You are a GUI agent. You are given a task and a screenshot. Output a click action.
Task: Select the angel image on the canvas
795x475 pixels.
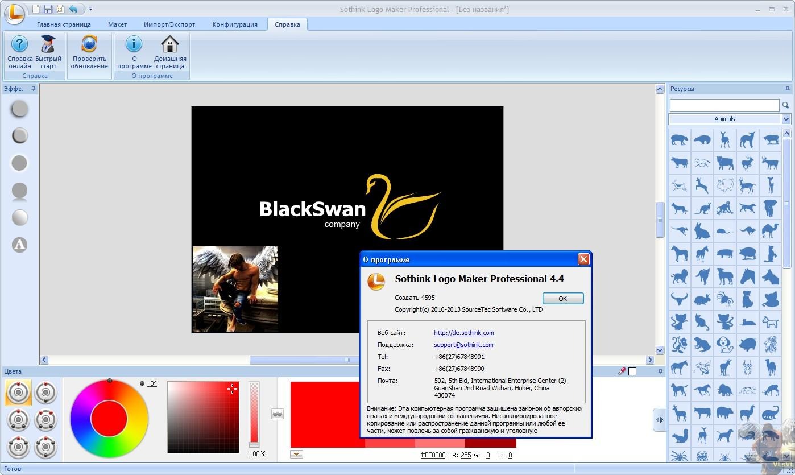[235, 289]
